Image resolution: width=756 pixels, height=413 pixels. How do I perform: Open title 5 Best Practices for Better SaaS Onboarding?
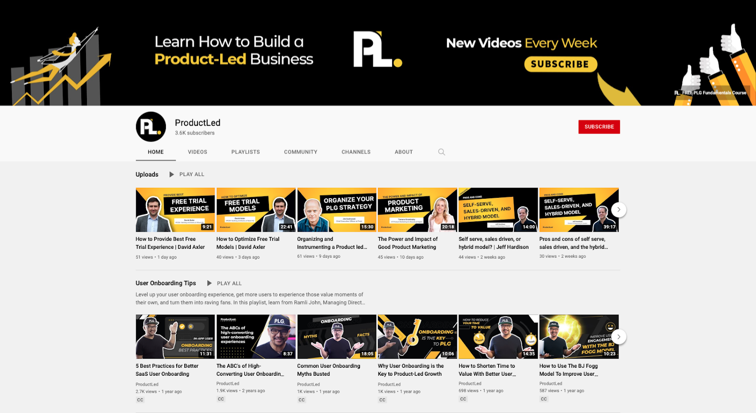[x=167, y=370]
